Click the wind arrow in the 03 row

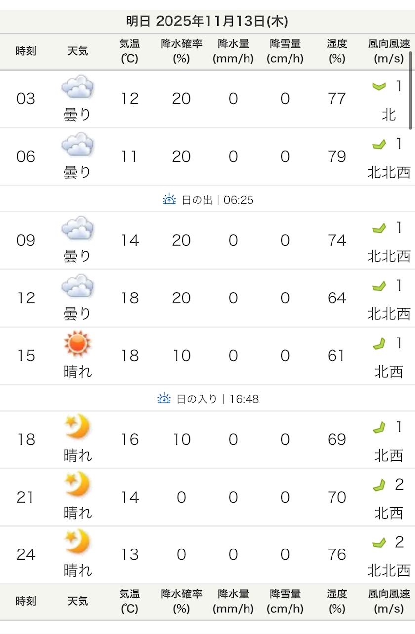(379, 86)
